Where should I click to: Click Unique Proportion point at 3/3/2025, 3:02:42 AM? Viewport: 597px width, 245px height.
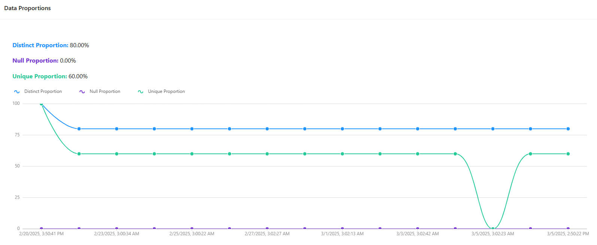click(x=418, y=154)
